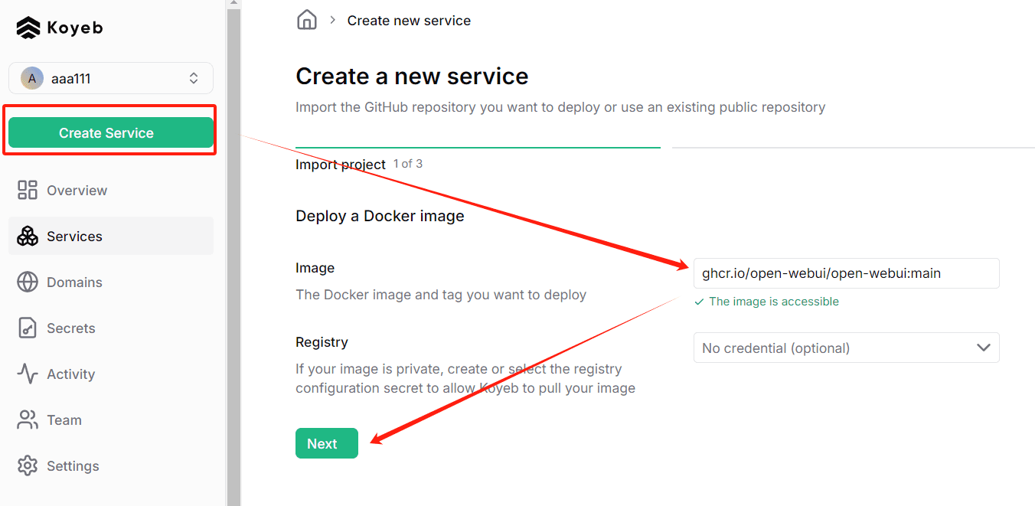Click 'The image is accessible' status text
Viewport: 1035px width, 506px height.
point(774,302)
